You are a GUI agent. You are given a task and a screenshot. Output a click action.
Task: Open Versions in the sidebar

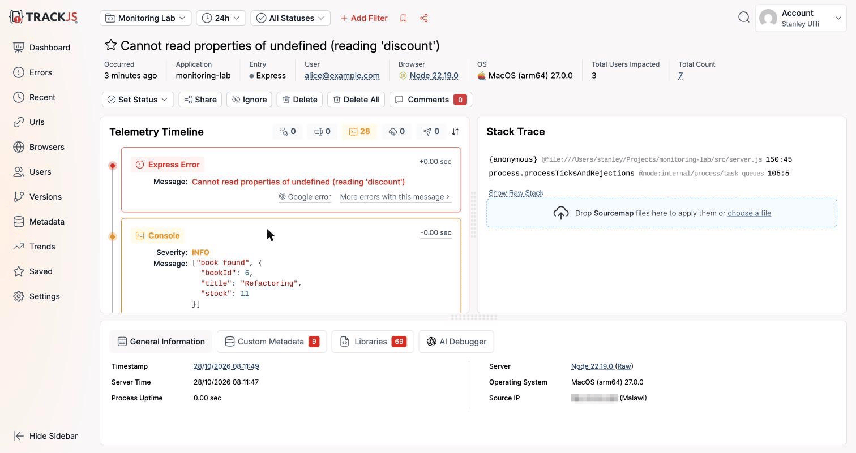coord(37,197)
